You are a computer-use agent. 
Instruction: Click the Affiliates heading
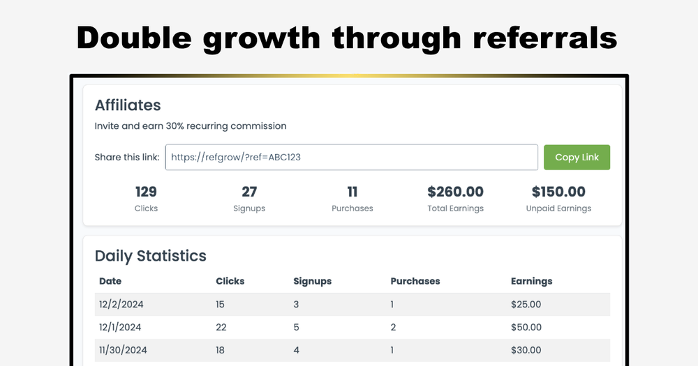click(x=128, y=105)
